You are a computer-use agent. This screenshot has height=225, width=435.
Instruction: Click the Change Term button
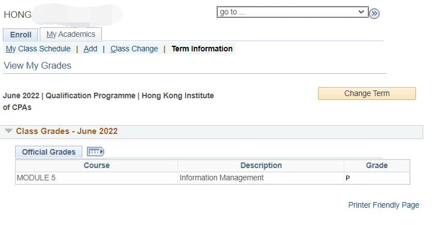click(x=367, y=94)
